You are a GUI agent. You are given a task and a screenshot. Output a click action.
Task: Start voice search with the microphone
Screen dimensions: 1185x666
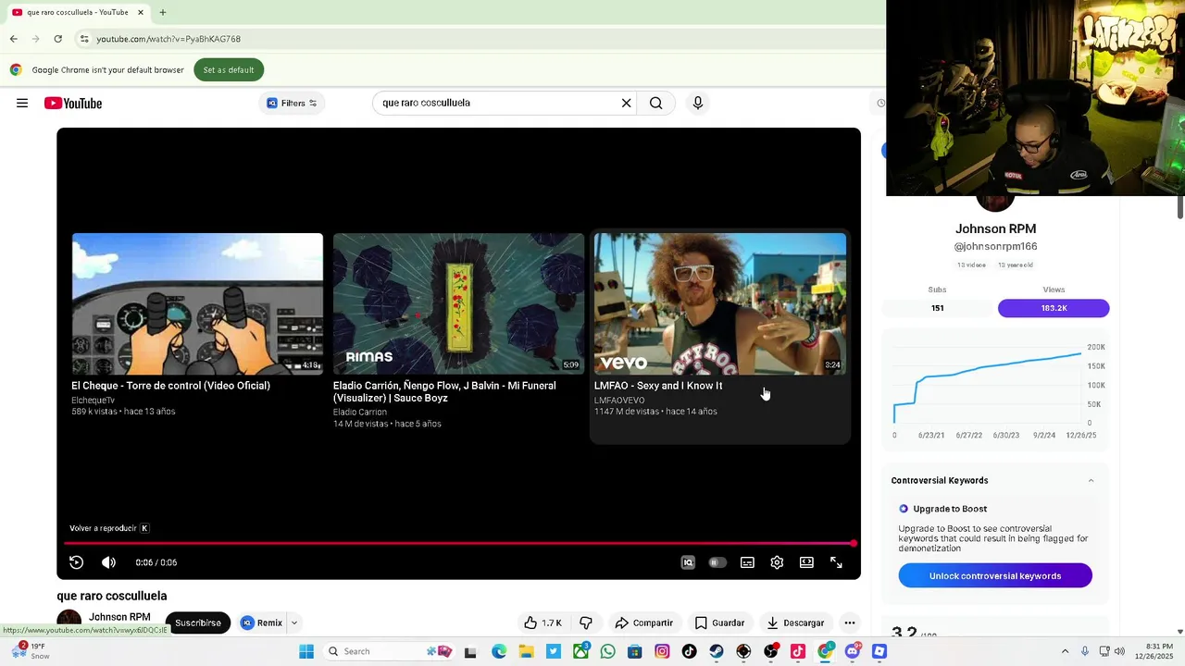click(698, 103)
